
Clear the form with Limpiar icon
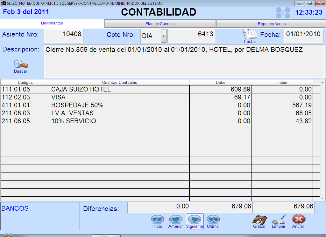coord(278,220)
